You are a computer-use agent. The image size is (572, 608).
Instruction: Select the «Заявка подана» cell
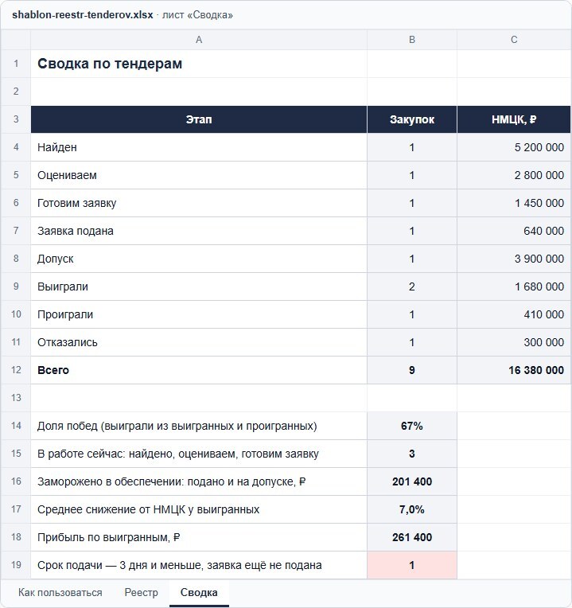pos(199,231)
